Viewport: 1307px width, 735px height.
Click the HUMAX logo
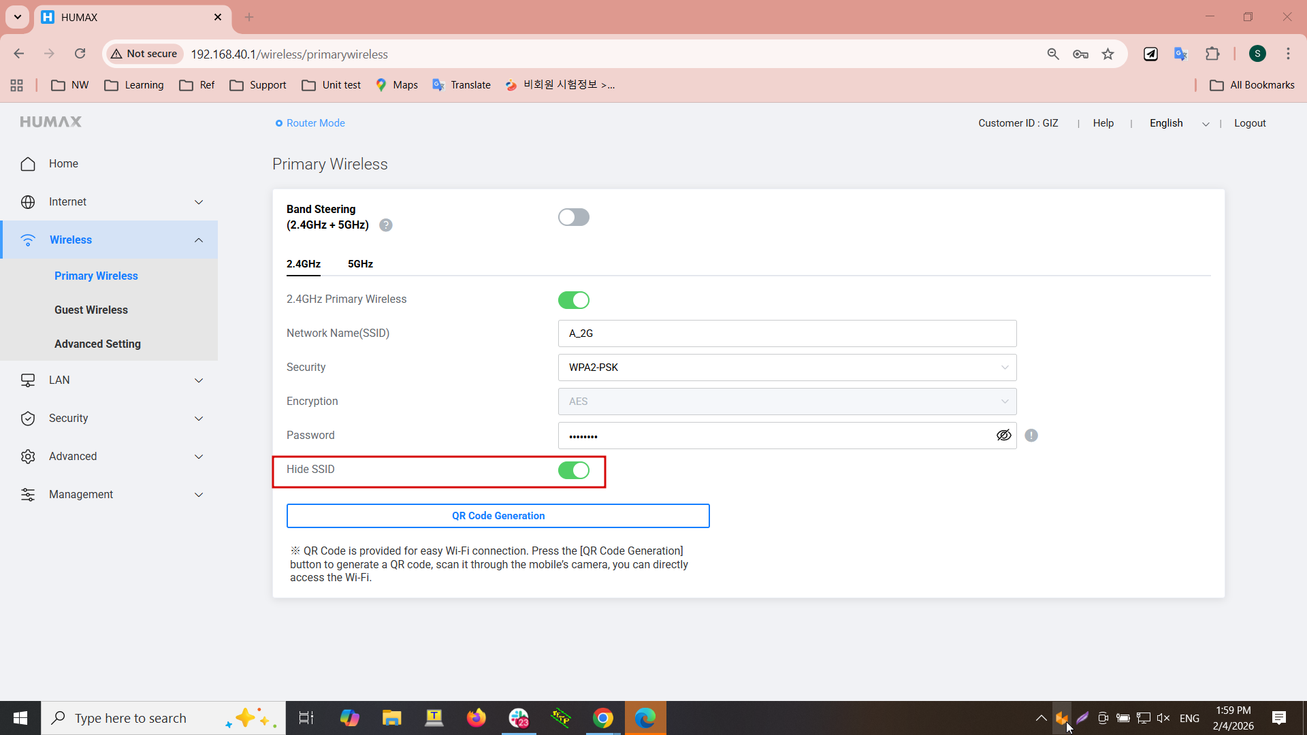(51, 122)
